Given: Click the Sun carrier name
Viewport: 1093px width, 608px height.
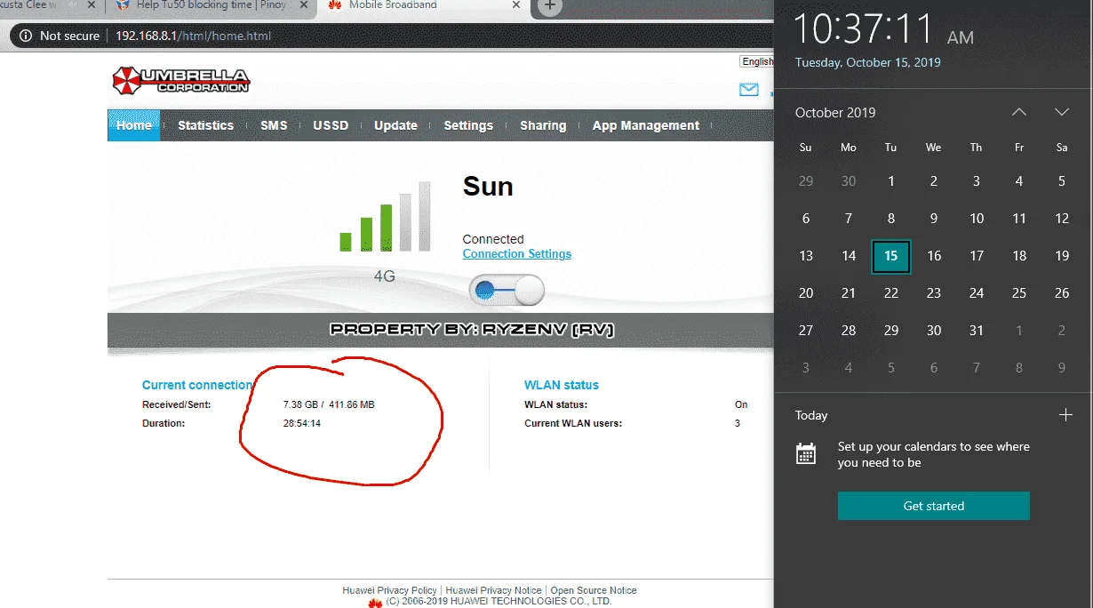Looking at the screenshot, I should (488, 187).
